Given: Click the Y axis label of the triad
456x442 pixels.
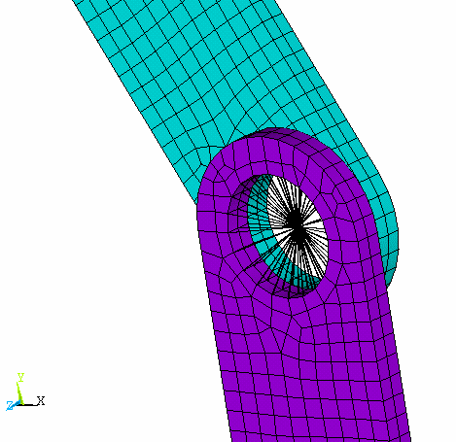Looking at the screenshot, I should coord(21,377).
